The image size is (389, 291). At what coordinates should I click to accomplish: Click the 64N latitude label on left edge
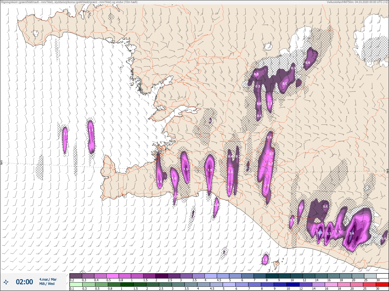tap(2, 163)
